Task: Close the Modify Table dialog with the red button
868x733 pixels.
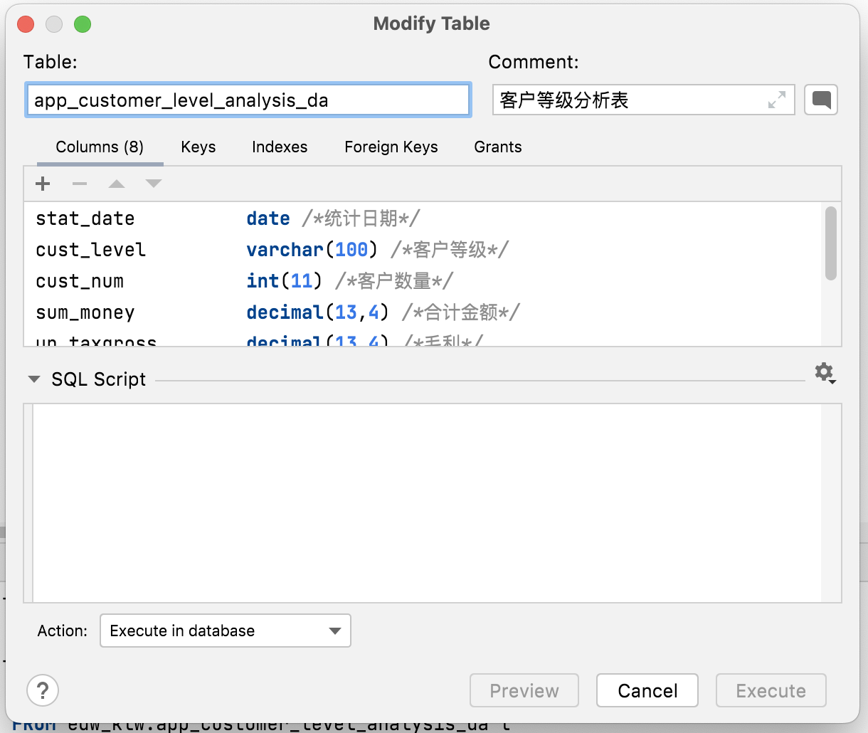Action: point(26,24)
